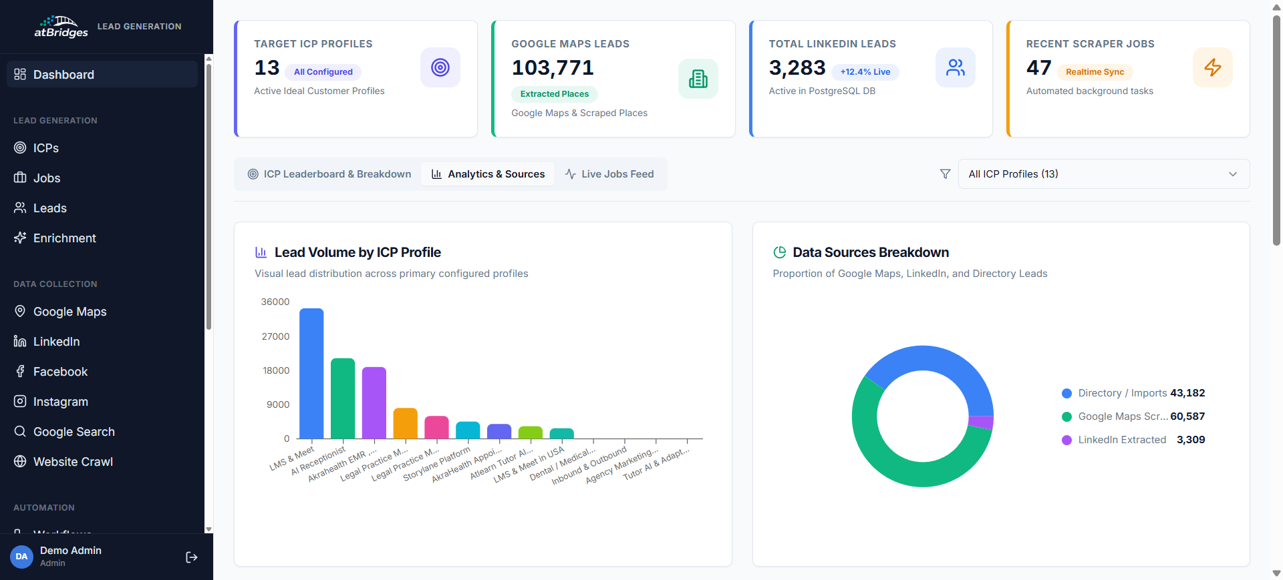
Task: Select the Analytics & Sources tab
Action: click(488, 174)
